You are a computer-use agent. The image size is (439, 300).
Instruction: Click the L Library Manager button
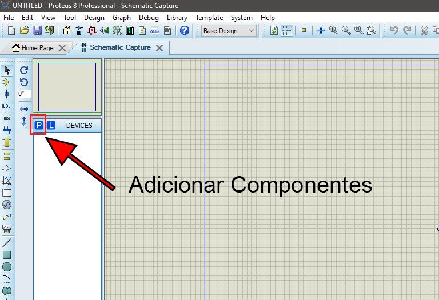51,125
